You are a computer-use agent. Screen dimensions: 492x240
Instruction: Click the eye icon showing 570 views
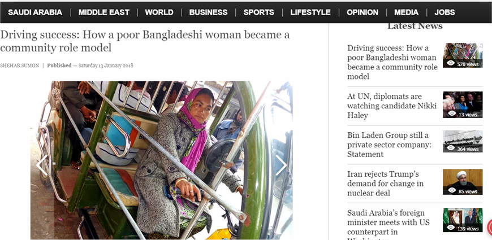click(451, 63)
